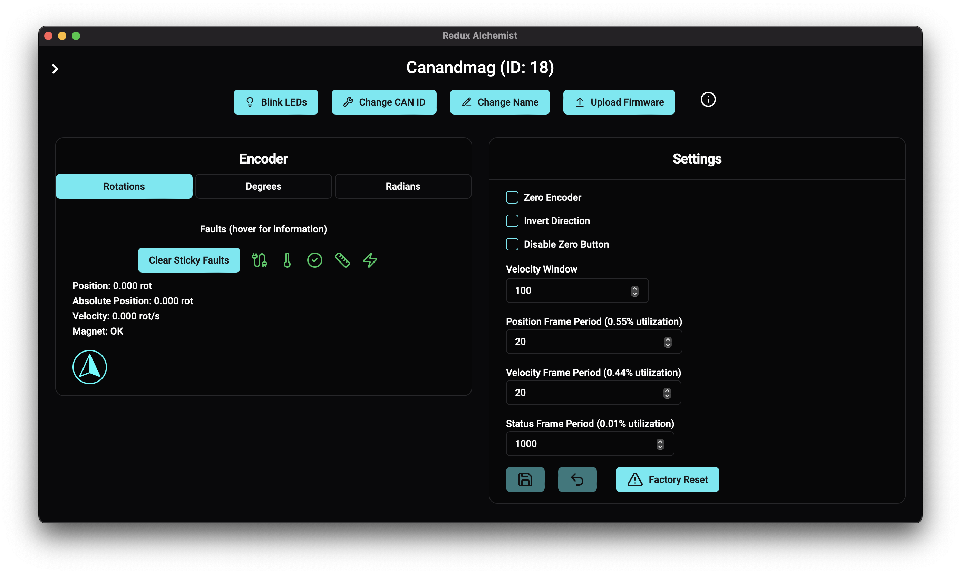This screenshot has height=574, width=961.
Task: Enable the Zero Encoder checkbox
Action: [x=512, y=198]
